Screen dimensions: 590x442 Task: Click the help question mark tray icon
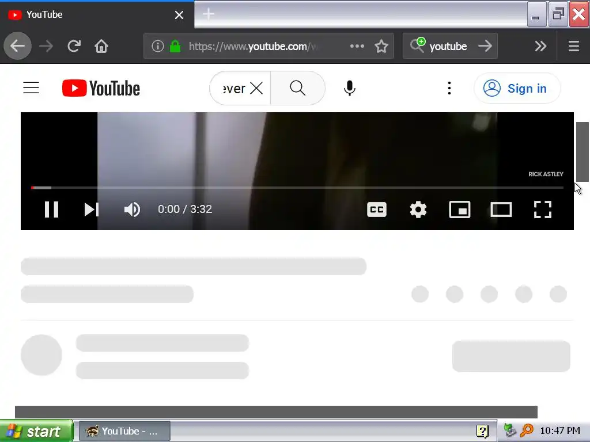tap(482, 430)
